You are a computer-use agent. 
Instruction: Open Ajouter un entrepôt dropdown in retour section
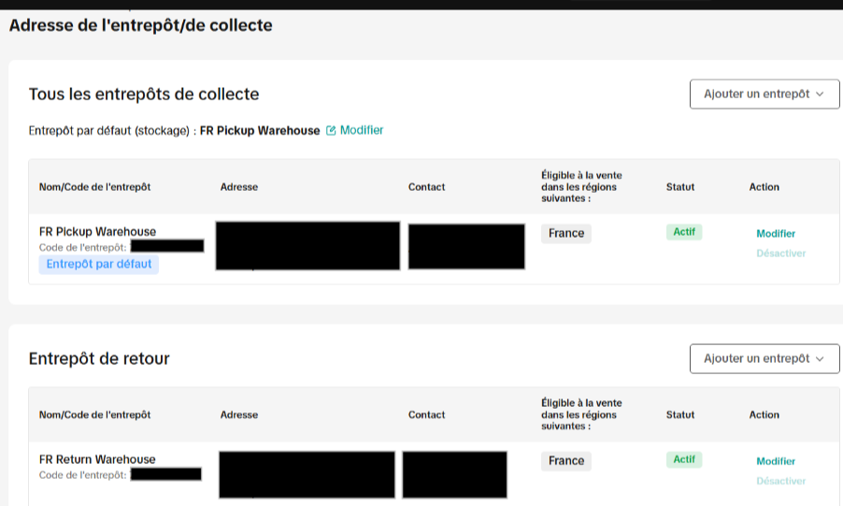(x=764, y=358)
